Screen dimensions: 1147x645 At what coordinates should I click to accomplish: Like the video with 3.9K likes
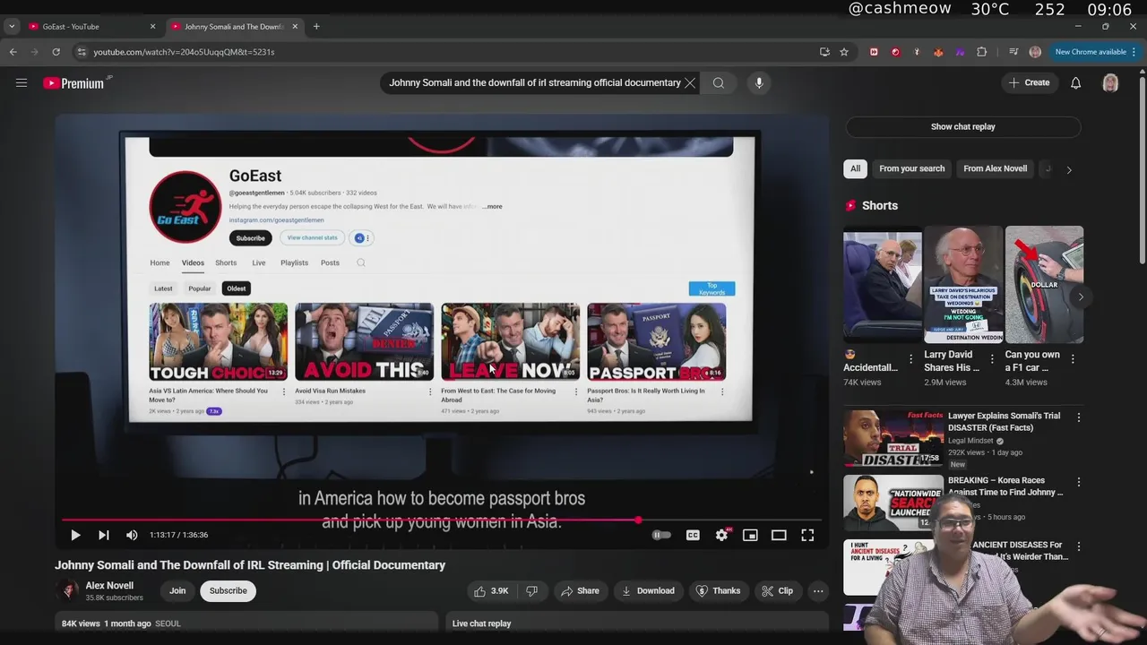pos(491,590)
